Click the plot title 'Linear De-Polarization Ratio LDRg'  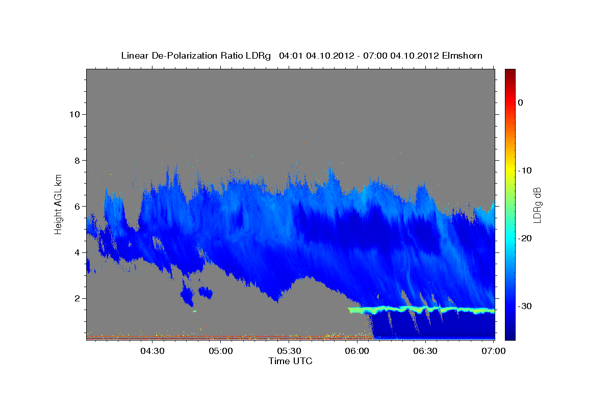click(x=196, y=56)
